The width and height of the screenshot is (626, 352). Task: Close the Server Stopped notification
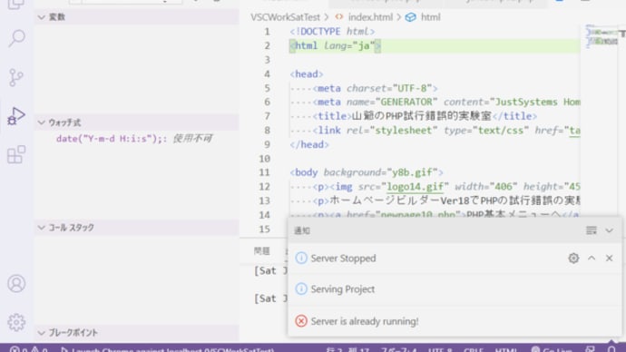click(610, 259)
